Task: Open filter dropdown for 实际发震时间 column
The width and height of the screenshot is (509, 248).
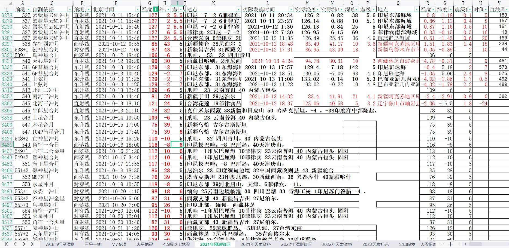Action: (291, 9)
